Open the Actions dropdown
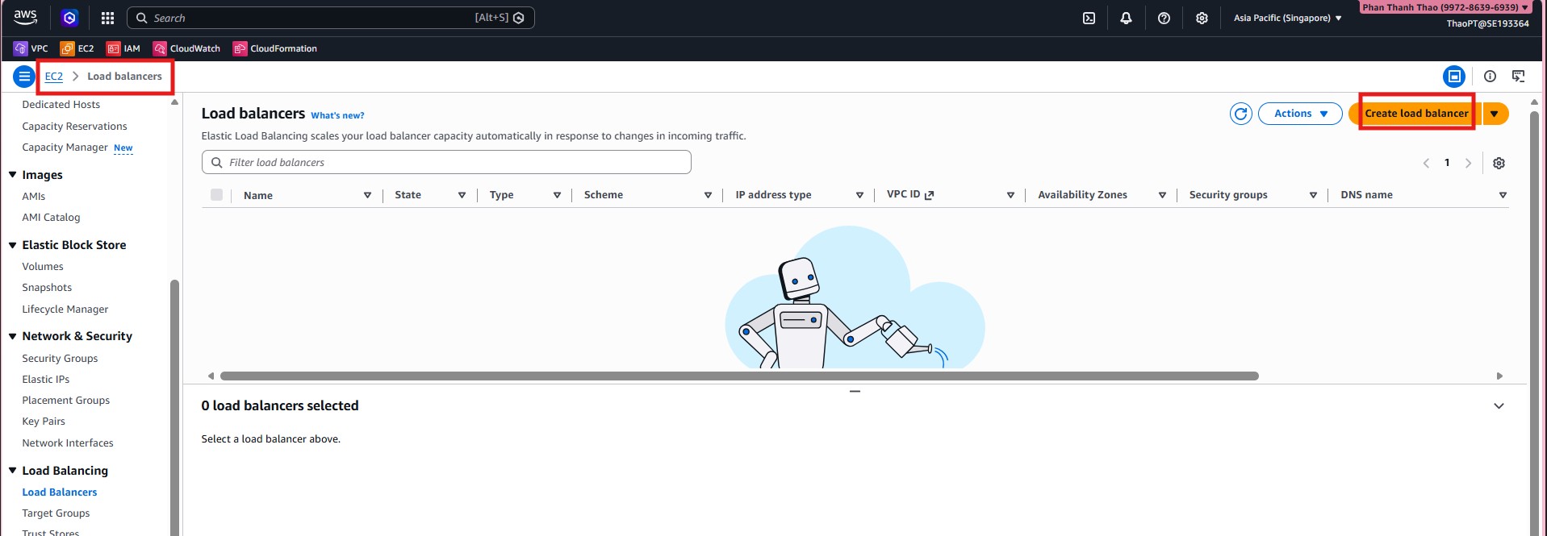1547x536 pixels. pyautogui.click(x=1299, y=114)
